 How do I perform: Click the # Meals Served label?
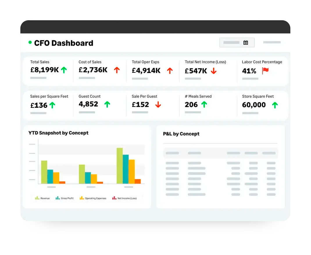198,96
